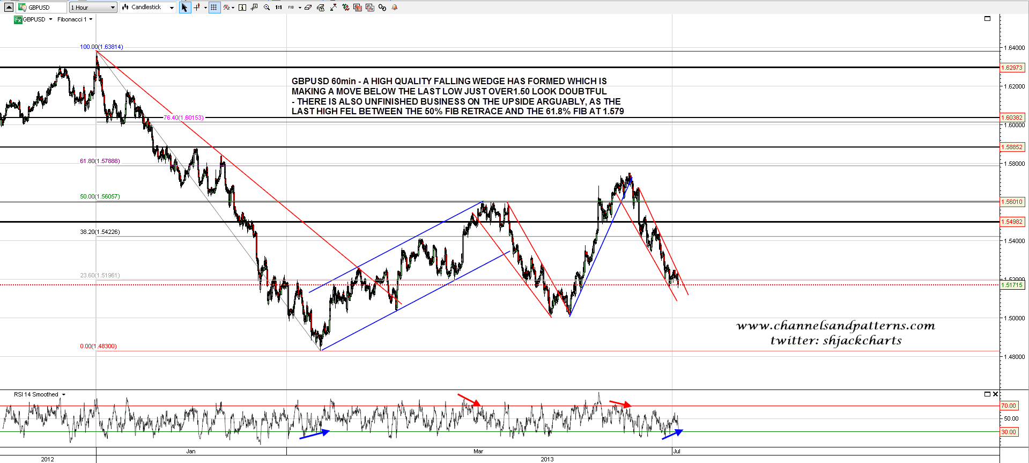The image size is (1029, 463).
Task: Open the 1 Hour timeframe dropdown
Action: coord(93,8)
